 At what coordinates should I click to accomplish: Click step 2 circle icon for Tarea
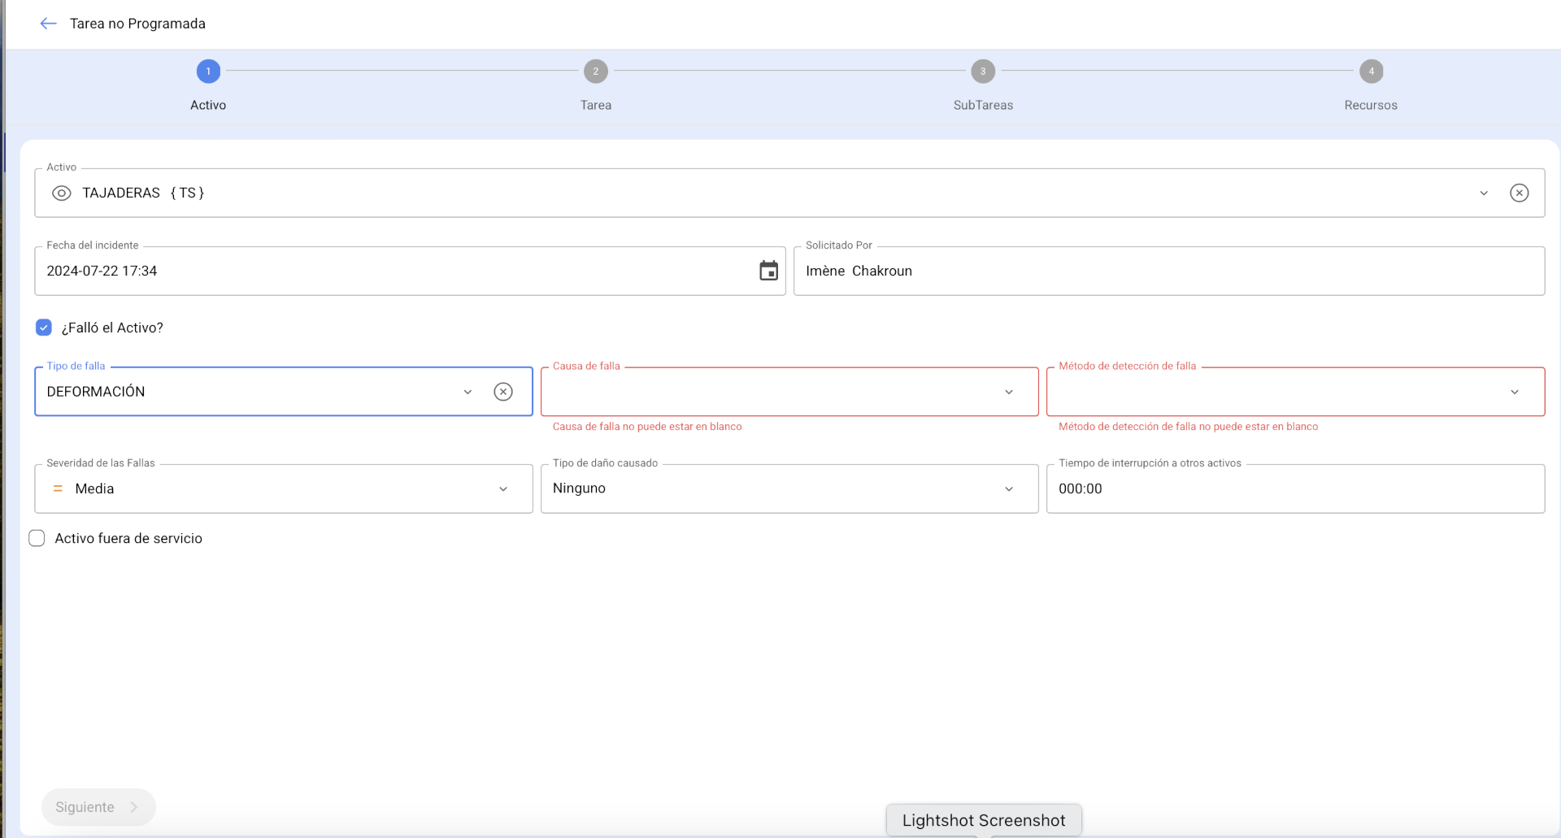tap(595, 72)
